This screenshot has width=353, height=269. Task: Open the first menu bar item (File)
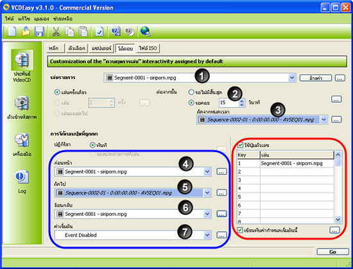(9, 19)
